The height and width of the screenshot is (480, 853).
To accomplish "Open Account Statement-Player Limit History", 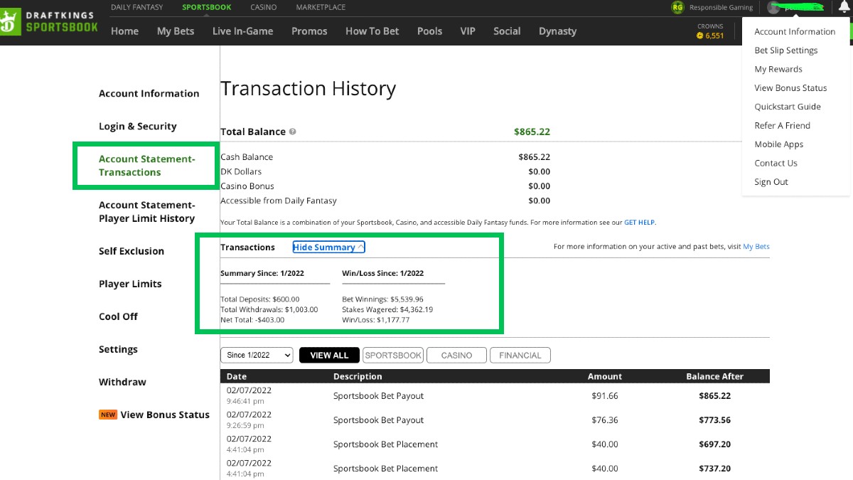I will click(x=146, y=211).
